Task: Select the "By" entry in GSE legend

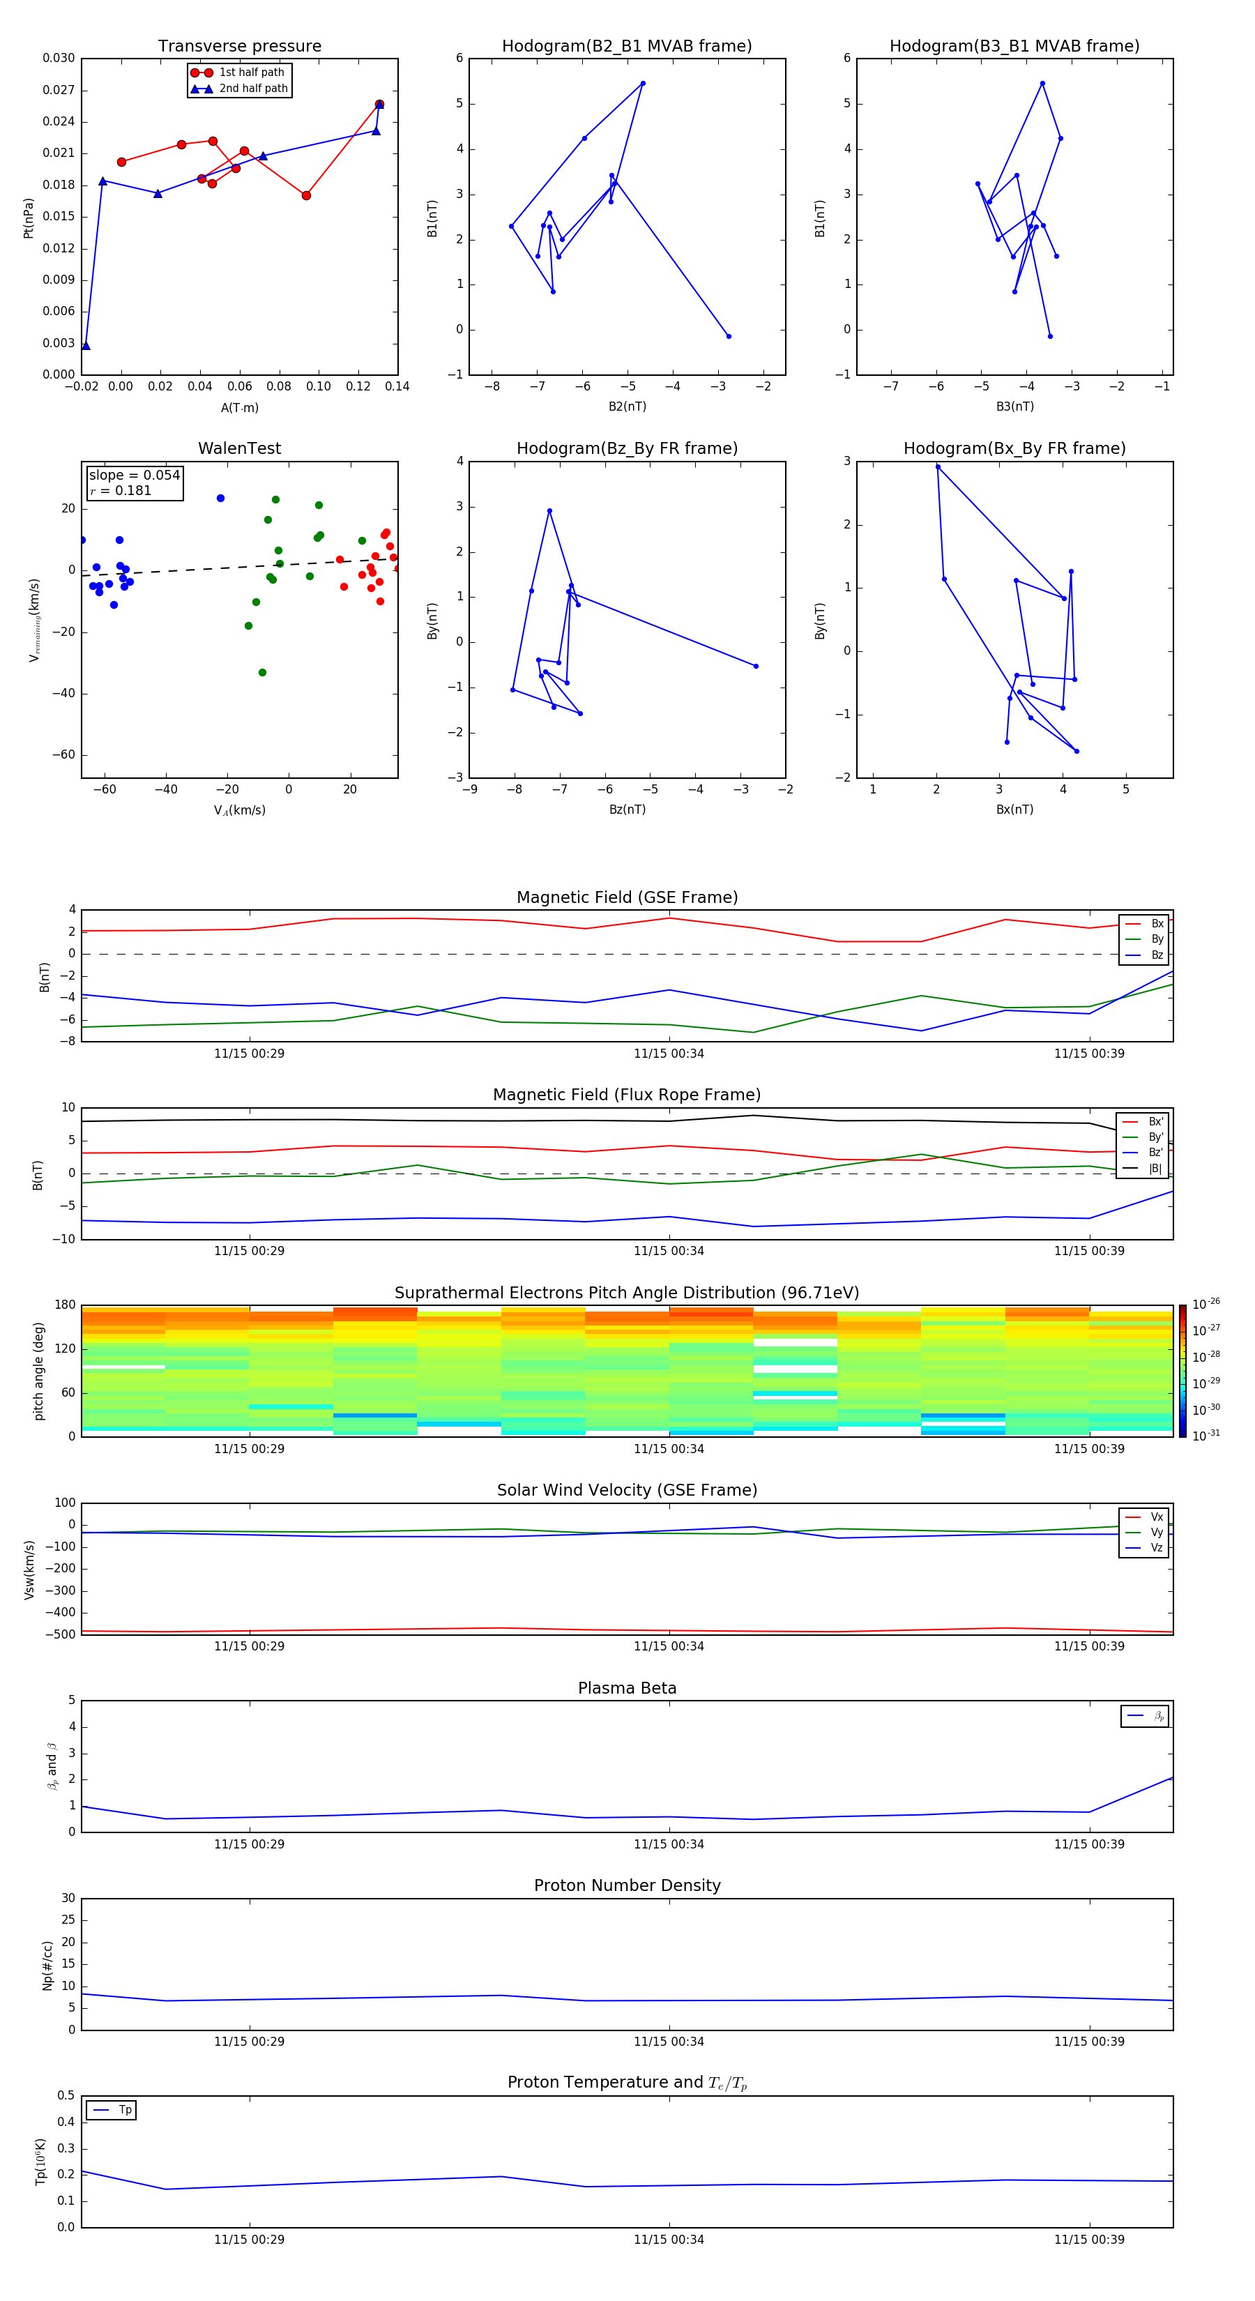Action: click(1144, 939)
